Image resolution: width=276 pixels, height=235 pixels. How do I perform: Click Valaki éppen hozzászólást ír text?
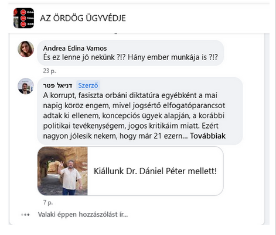(x=83, y=215)
